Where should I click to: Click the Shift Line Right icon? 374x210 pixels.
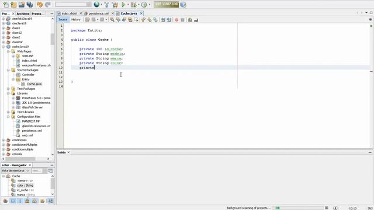point(169,20)
